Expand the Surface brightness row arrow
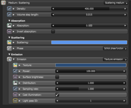131x108 pixels. coord(20,77)
